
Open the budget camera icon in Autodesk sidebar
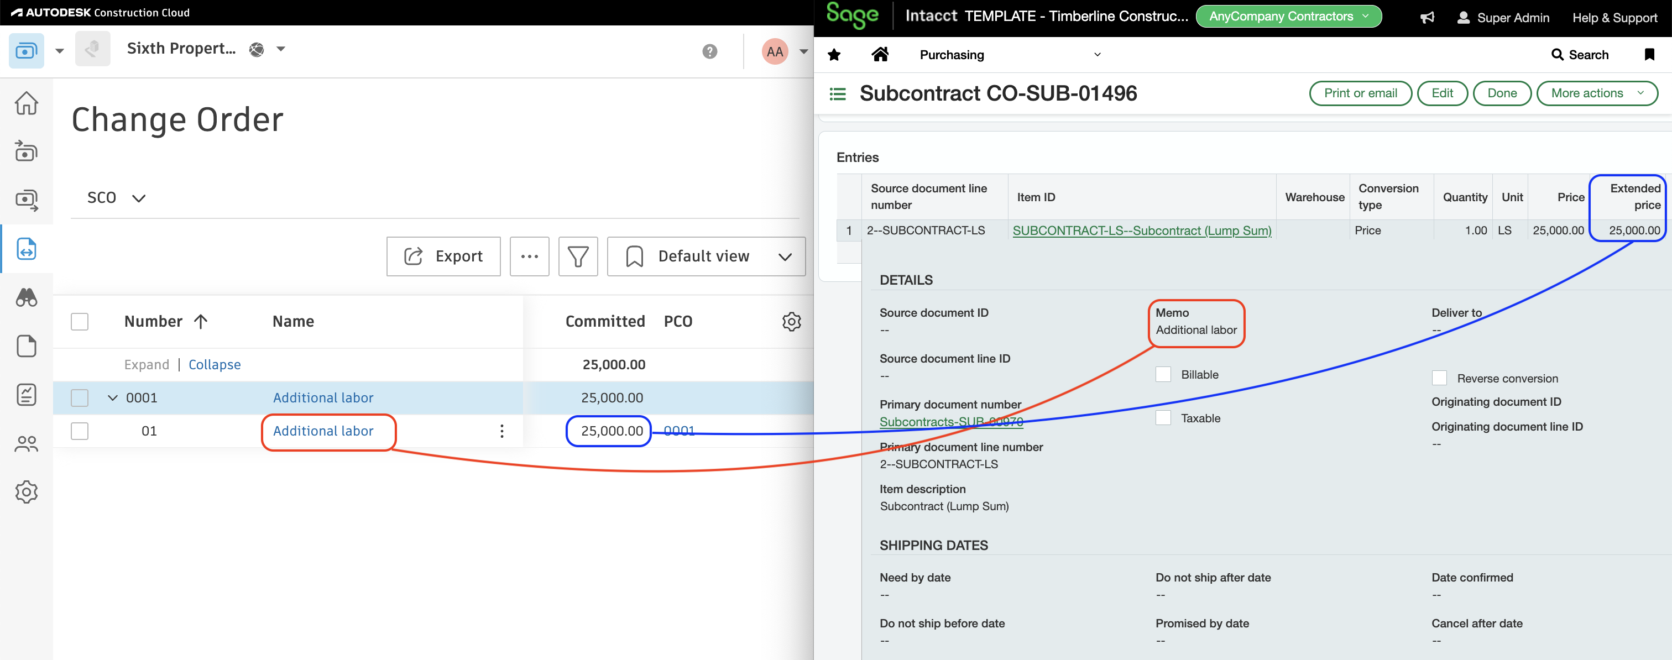(26, 151)
